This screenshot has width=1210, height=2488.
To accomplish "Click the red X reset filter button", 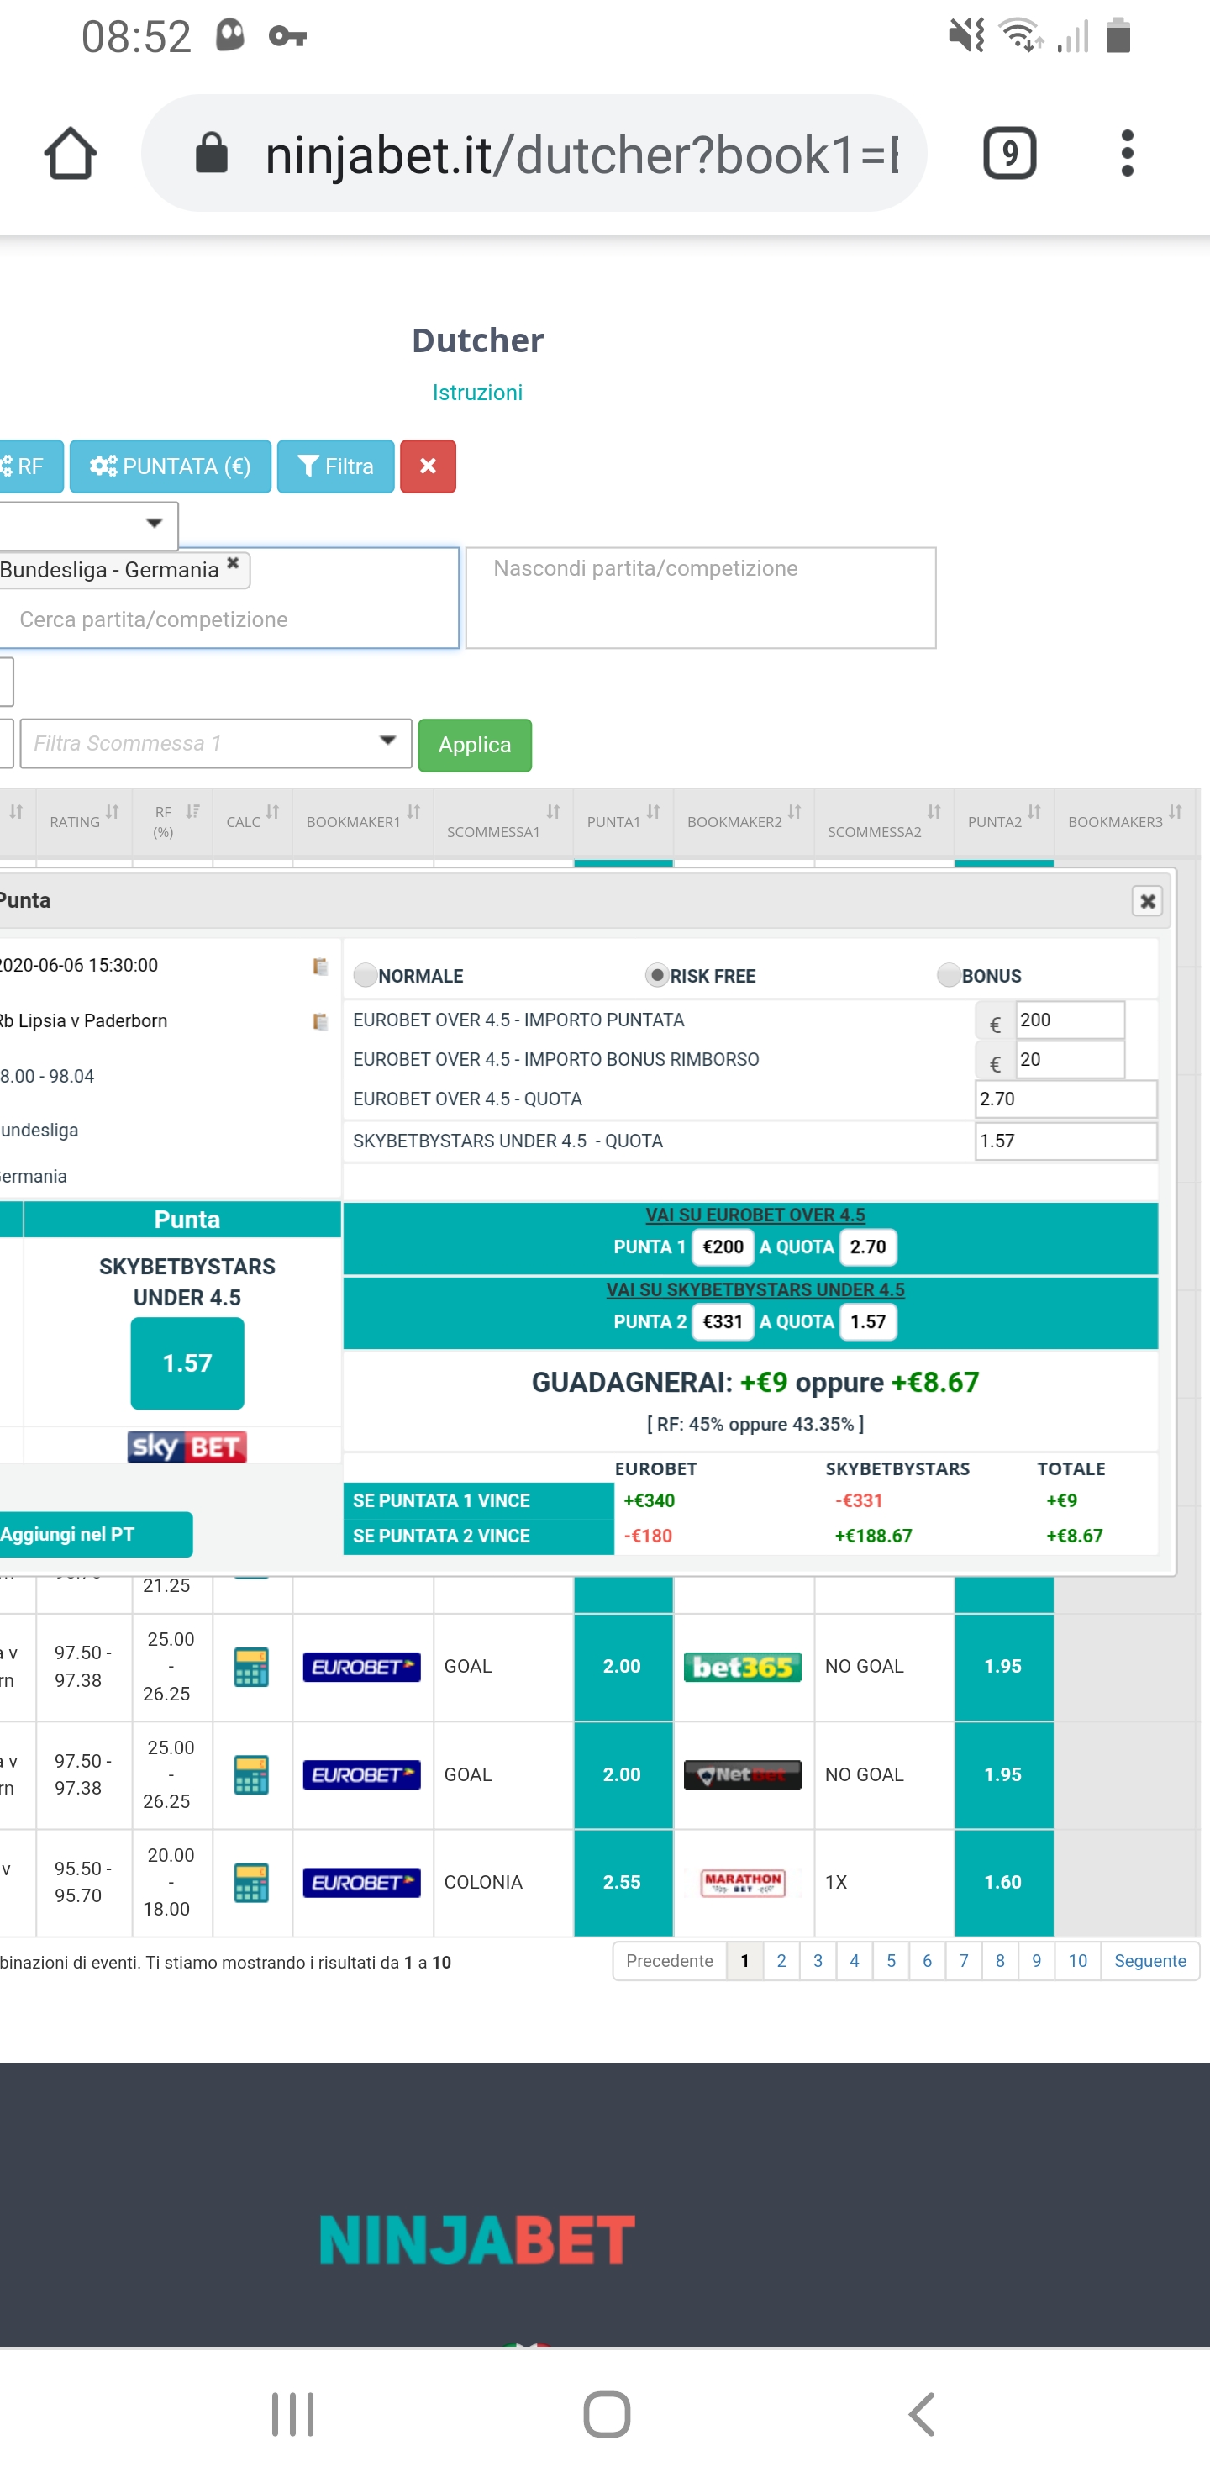I will (428, 466).
